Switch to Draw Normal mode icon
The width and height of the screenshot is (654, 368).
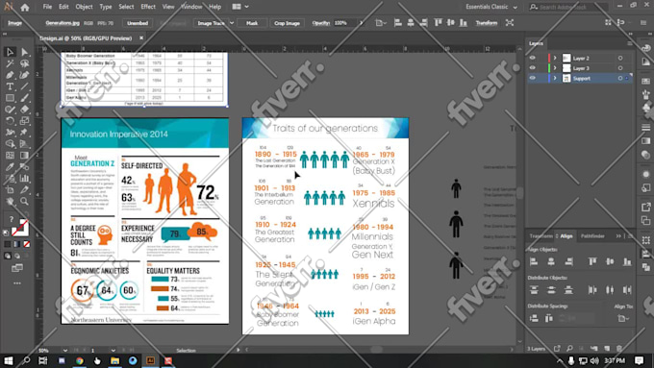tap(8, 256)
